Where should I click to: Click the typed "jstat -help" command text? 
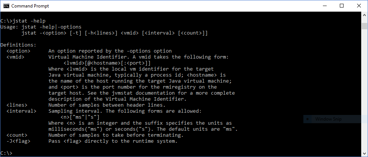[29, 21]
